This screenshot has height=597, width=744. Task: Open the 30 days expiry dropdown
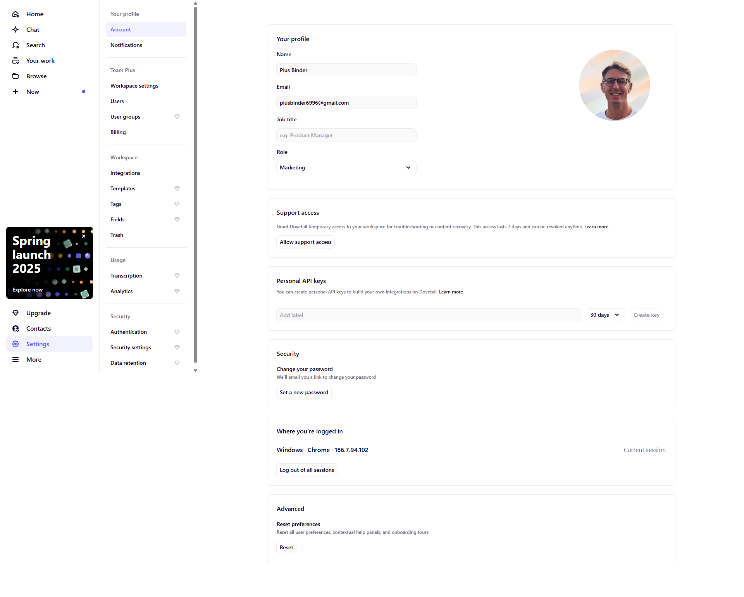tap(605, 315)
